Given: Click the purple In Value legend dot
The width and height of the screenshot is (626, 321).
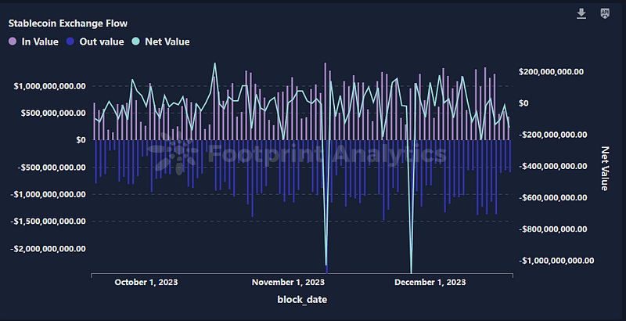Looking at the screenshot, I should click(13, 41).
